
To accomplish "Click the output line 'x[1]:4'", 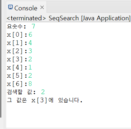I will 20,43.
